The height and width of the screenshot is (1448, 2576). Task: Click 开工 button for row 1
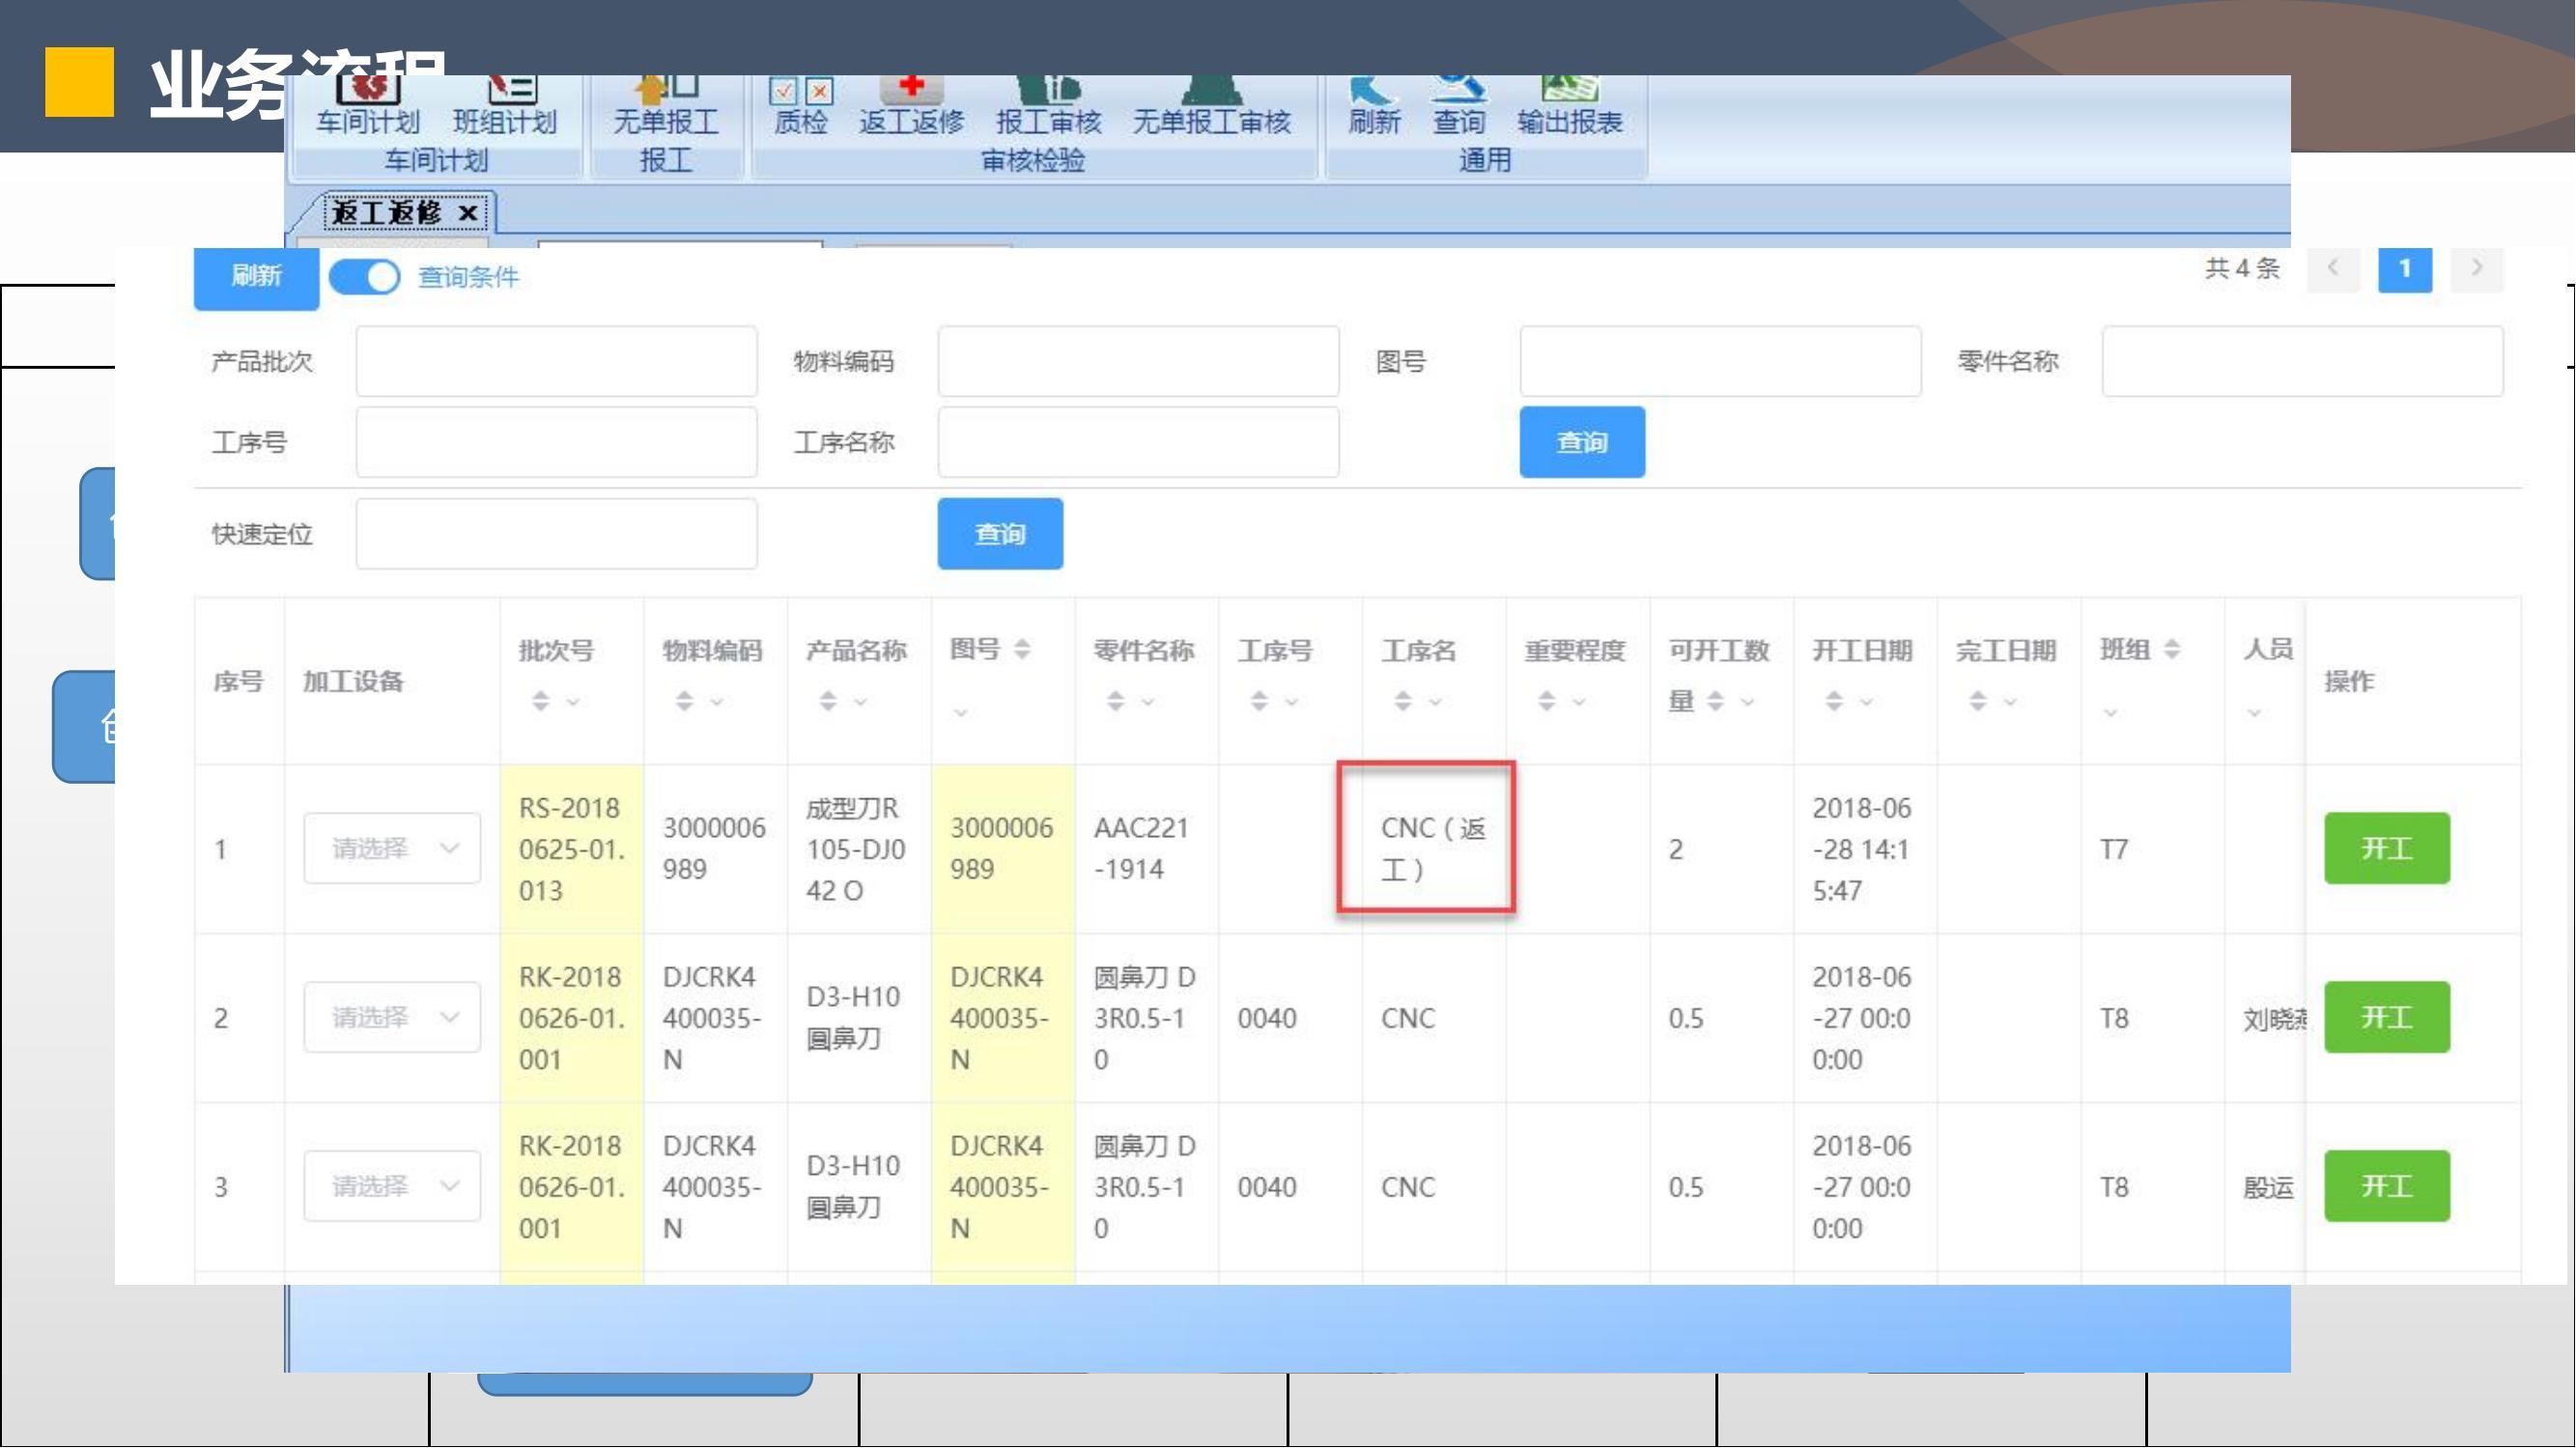point(2386,849)
